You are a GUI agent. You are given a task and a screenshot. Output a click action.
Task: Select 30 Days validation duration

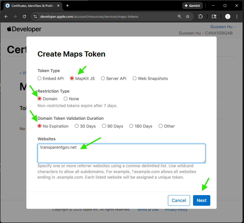[x=77, y=126]
